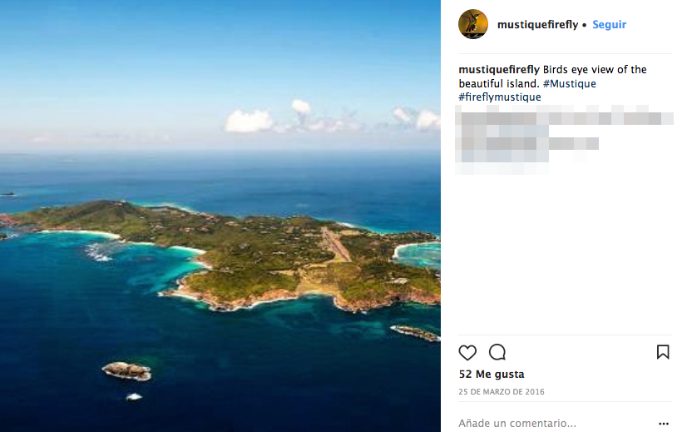682x432 pixels.
Task: Open the mustiquefirefly profile avatar
Action: [x=473, y=24]
